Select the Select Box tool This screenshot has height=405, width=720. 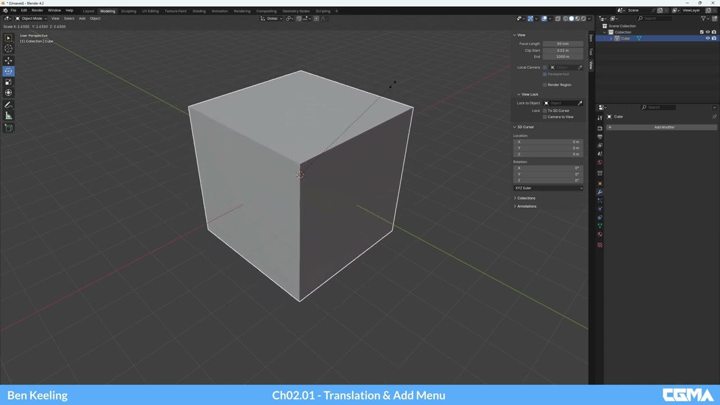8,38
